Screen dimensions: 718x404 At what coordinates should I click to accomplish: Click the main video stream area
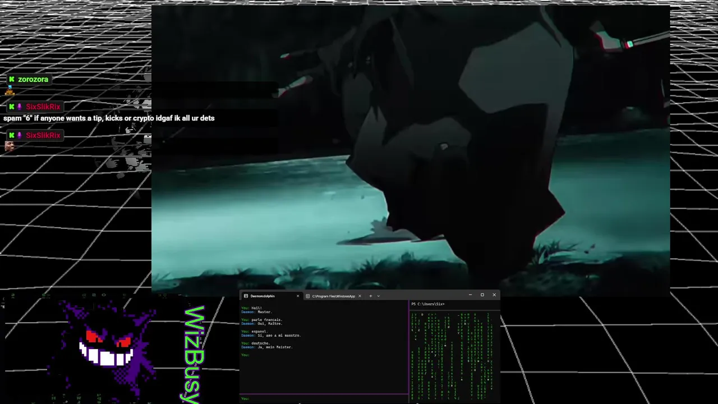pos(411,150)
